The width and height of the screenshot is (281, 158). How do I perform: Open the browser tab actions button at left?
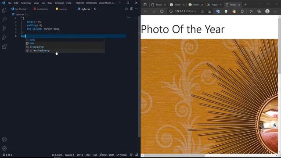(x=145, y=5)
